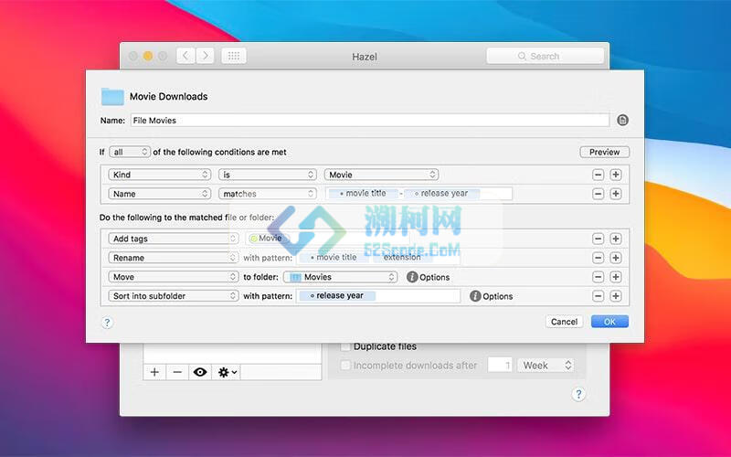This screenshot has height=457, width=731.
Task: Add an action after the Move row
Action: (x=616, y=277)
